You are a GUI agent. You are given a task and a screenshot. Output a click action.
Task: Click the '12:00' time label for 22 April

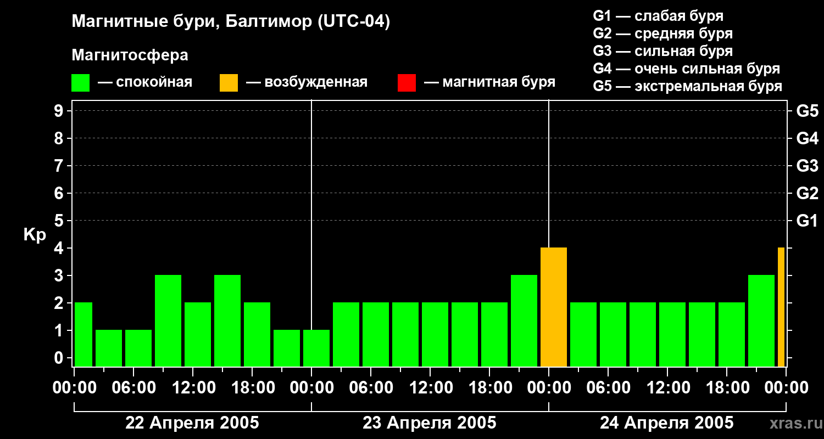[x=193, y=388]
